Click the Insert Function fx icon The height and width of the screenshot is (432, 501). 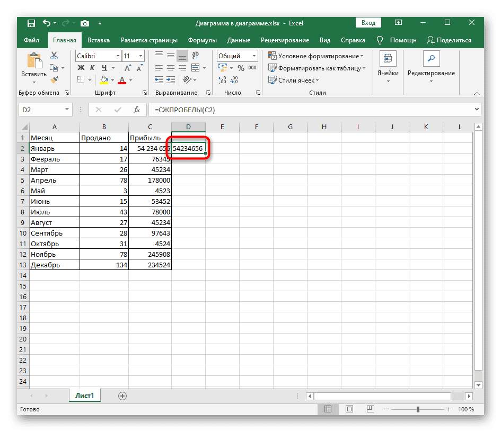click(136, 110)
